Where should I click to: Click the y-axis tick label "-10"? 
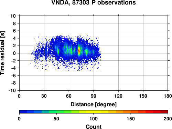[12, 90]
